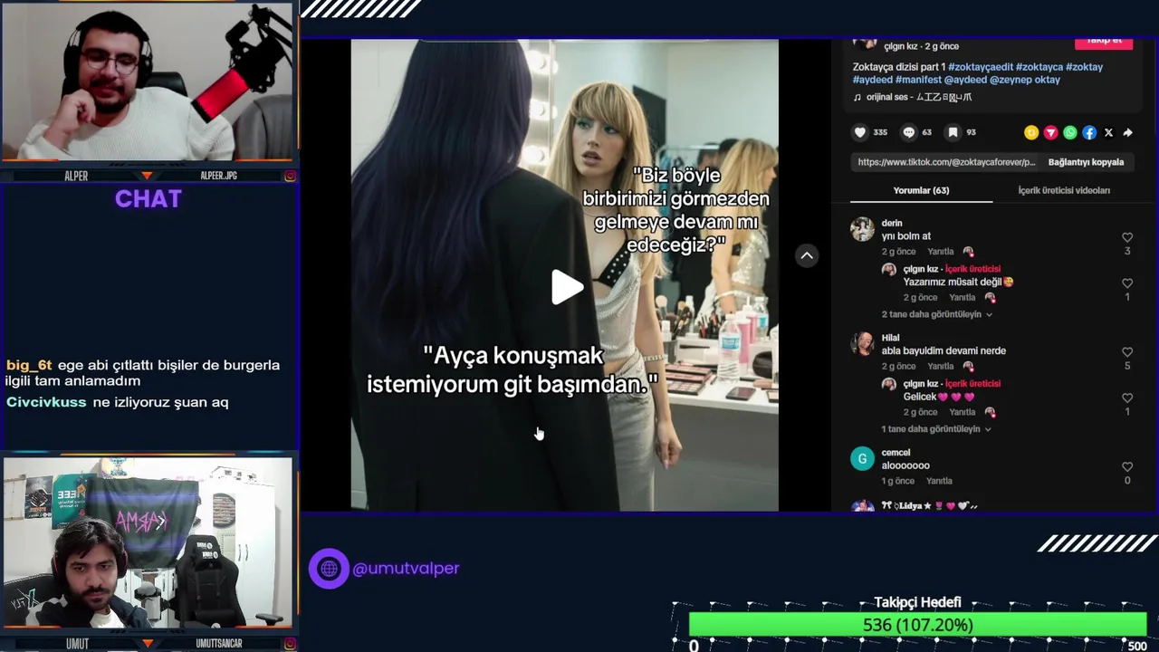Screen dimensions: 1159x652
Task: Reply to Hilal's comment via Yanıtla
Action: pos(941,367)
